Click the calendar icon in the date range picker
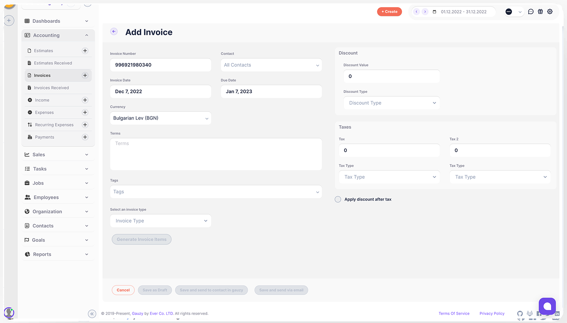Viewport: 567px width, 323px height. pos(434,12)
